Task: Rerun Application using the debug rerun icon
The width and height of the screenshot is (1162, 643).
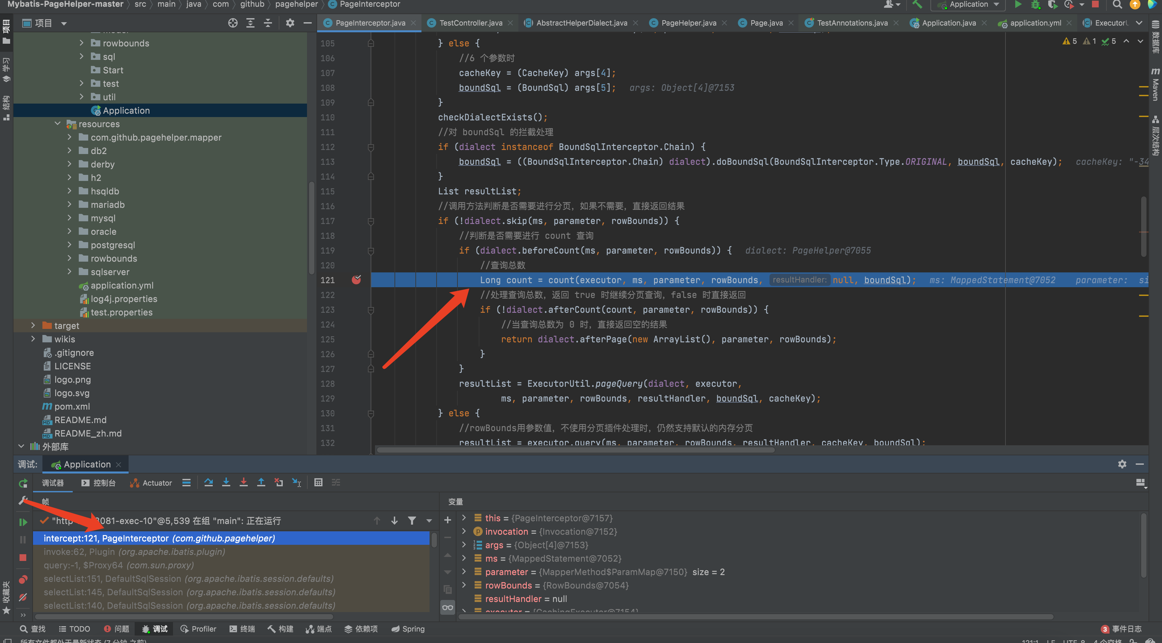Action: [23, 484]
